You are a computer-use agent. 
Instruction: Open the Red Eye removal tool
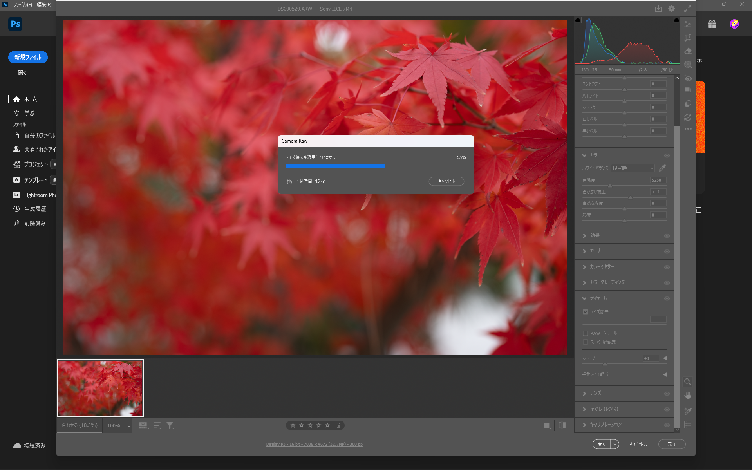[688, 78]
